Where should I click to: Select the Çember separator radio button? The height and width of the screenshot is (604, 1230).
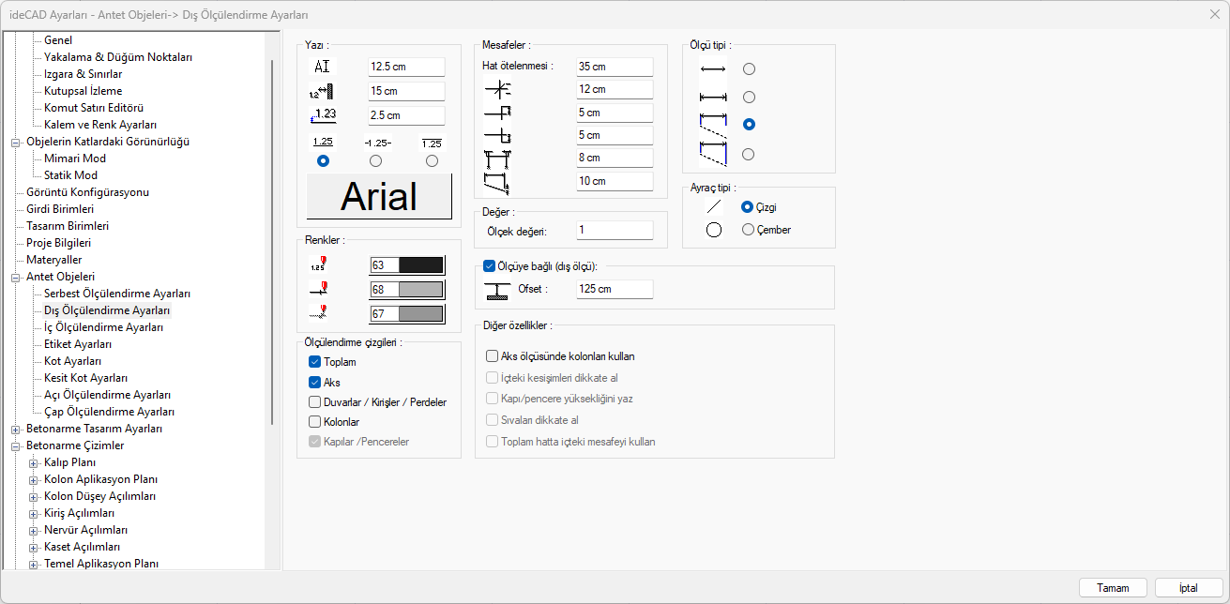coord(748,230)
